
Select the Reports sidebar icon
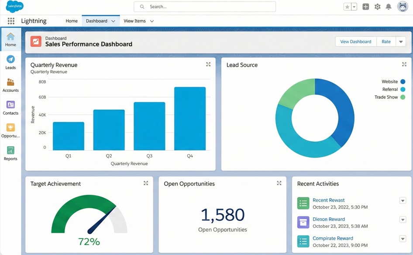(10, 152)
